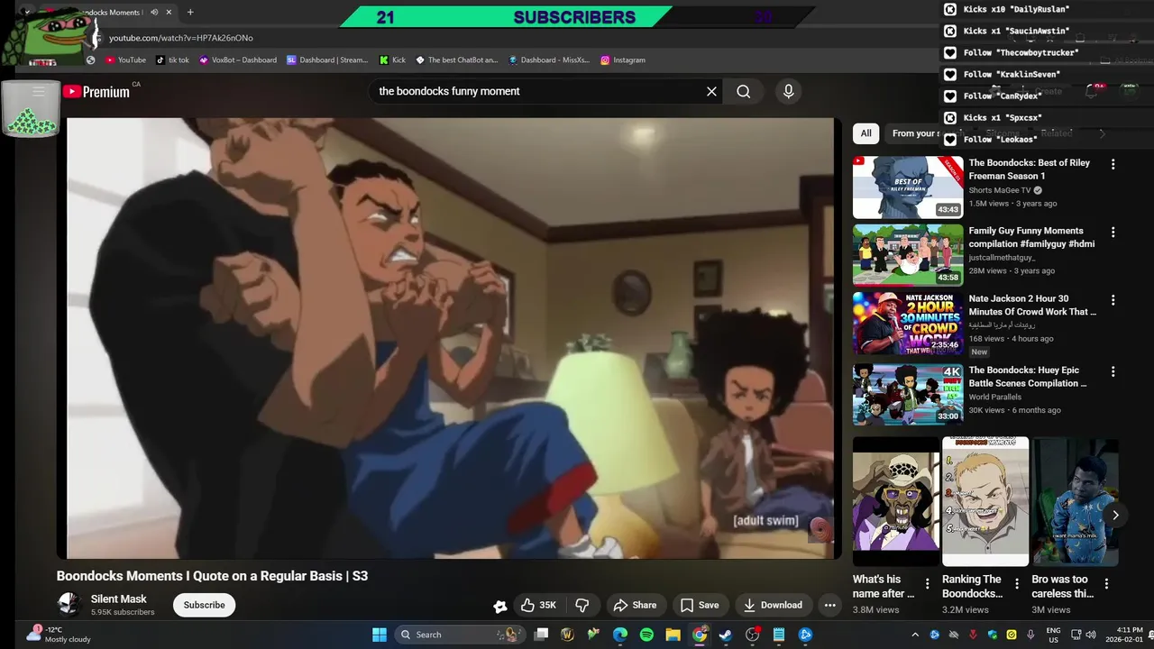Open Task View on the taskbar
Screen dimensions: 1154x649
click(541, 635)
